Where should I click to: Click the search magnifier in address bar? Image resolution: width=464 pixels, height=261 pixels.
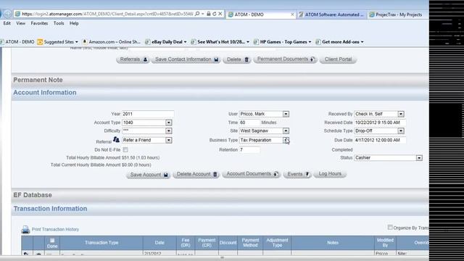[197, 14]
